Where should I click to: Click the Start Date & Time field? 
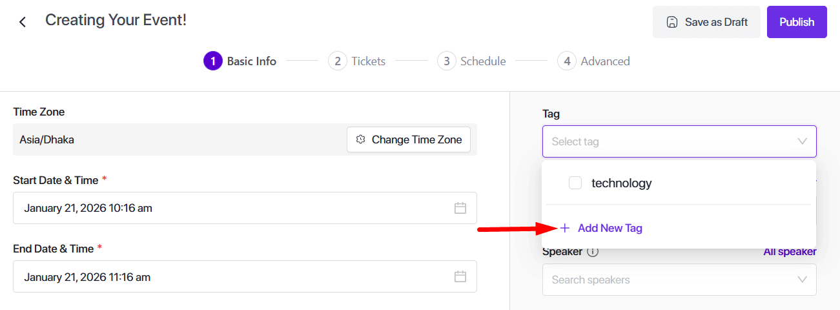(232, 208)
